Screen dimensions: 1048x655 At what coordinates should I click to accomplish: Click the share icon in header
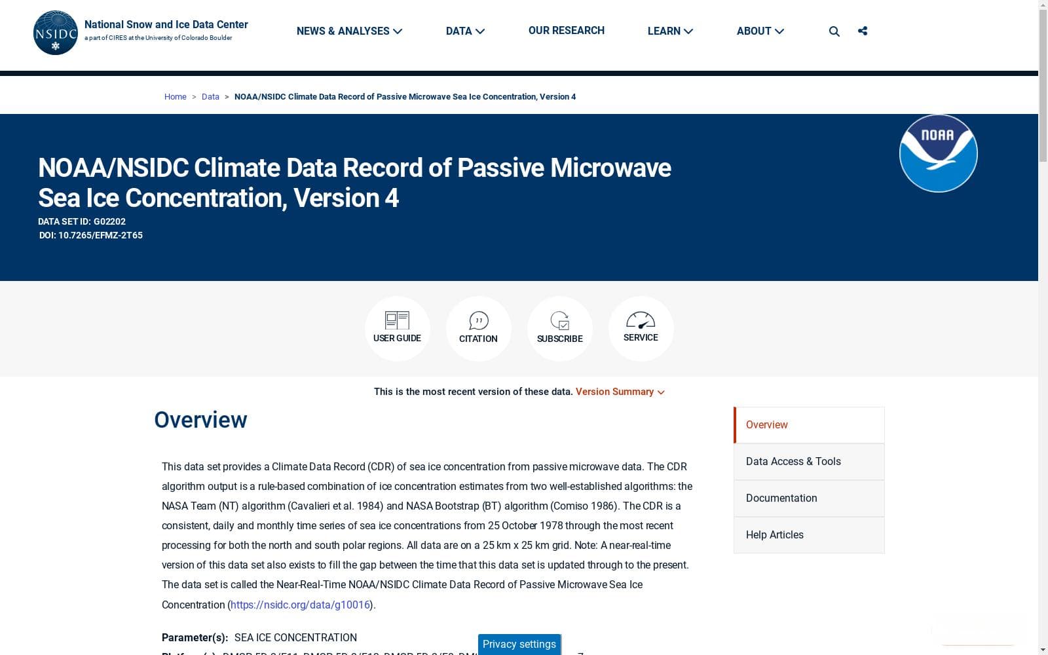[x=863, y=31]
